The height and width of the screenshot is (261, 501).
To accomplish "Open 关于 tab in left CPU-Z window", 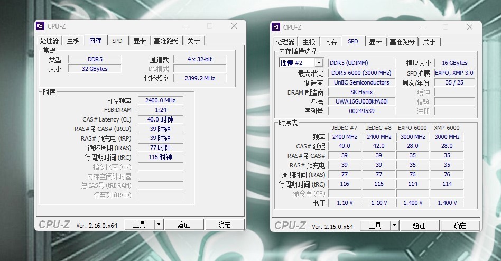I will 193,41.
